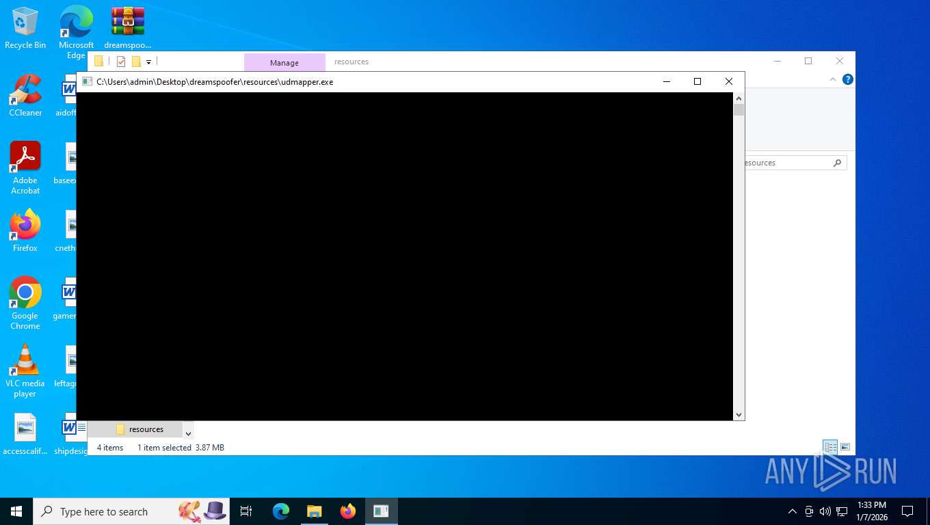This screenshot has width=930, height=525.
Task: Click the network tray icon
Action: click(x=842, y=511)
